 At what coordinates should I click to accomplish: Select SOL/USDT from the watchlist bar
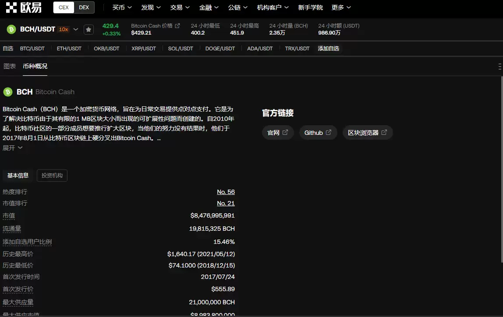coord(181,49)
